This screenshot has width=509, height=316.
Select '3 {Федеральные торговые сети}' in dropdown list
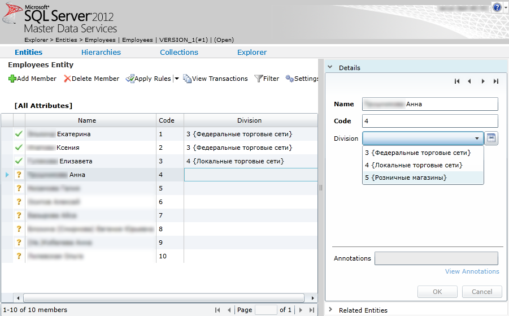[x=423, y=153]
